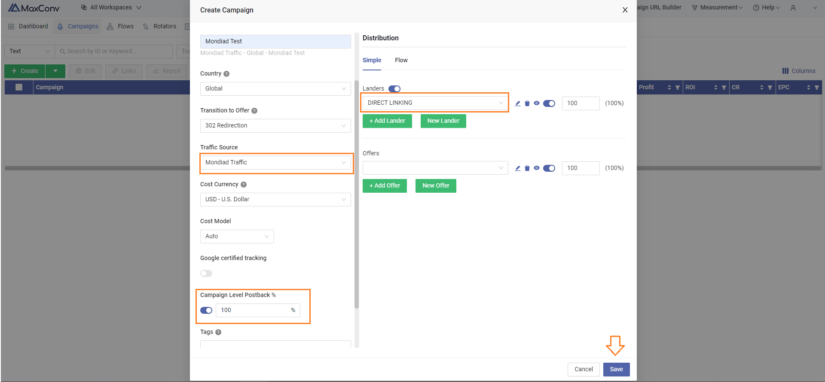The height and width of the screenshot is (382, 825).
Task: Click the Cost Currency help icon
Action: tap(244, 185)
